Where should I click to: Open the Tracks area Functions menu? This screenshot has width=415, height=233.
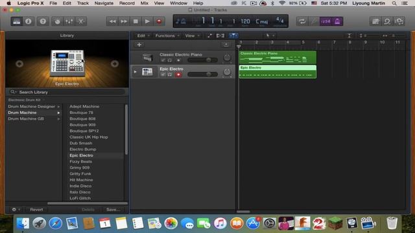coord(167,36)
